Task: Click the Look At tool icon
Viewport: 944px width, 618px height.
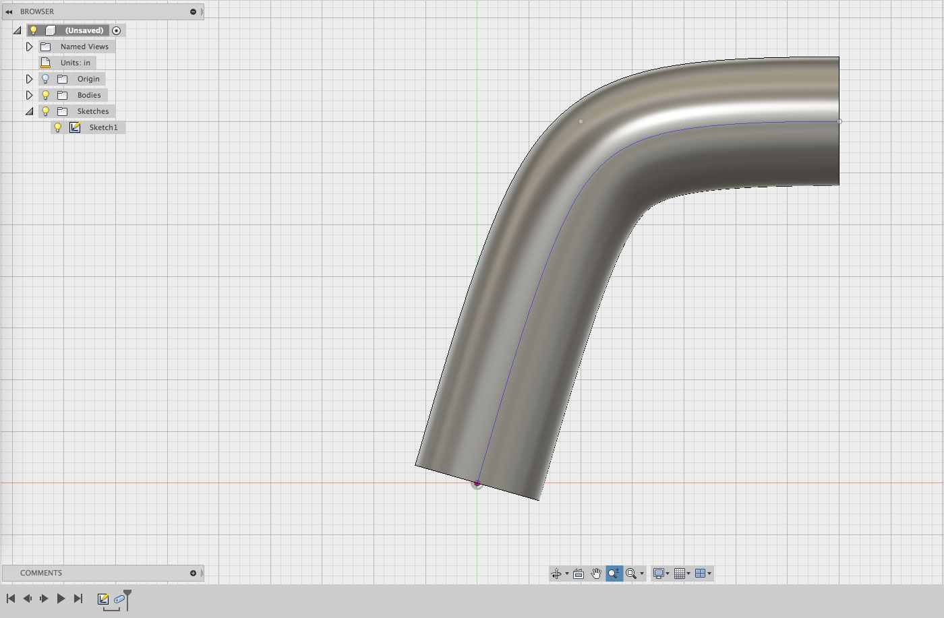Action: (x=579, y=574)
